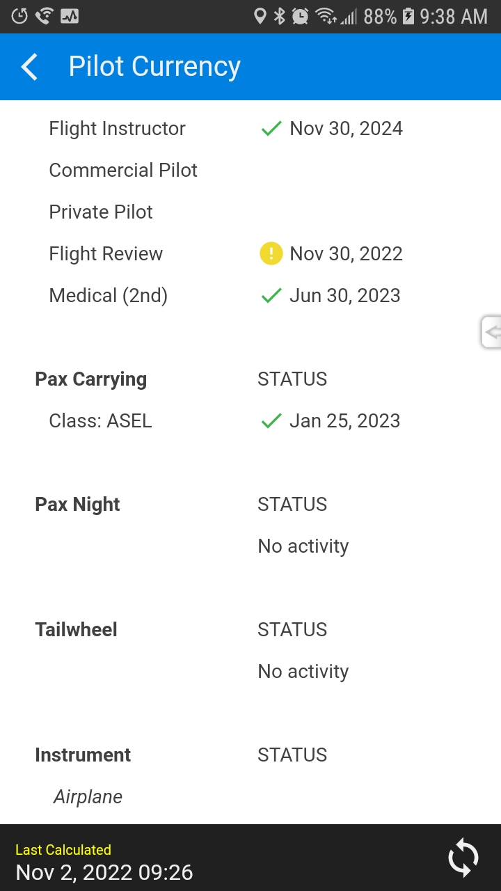Tap the recalculate refresh icon
Image resolution: width=501 pixels, height=891 pixels.
coord(463,858)
